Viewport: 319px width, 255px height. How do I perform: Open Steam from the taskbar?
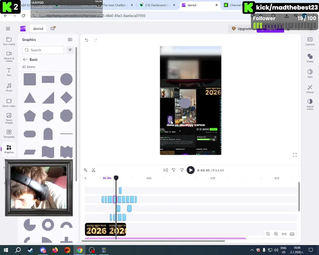coord(30,250)
